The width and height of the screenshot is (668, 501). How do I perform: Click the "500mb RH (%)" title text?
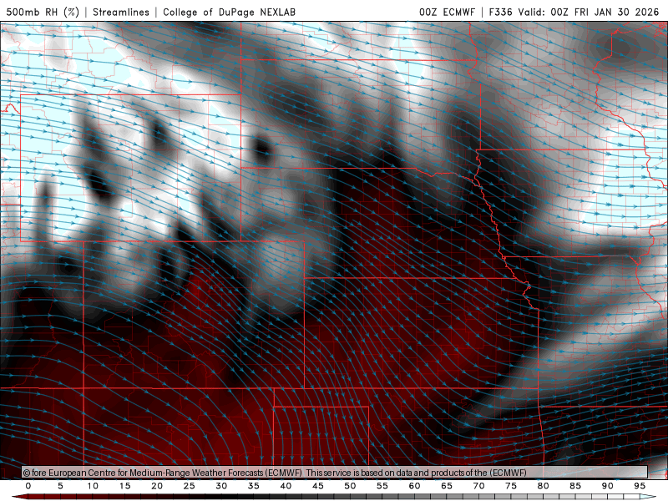tap(43, 12)
